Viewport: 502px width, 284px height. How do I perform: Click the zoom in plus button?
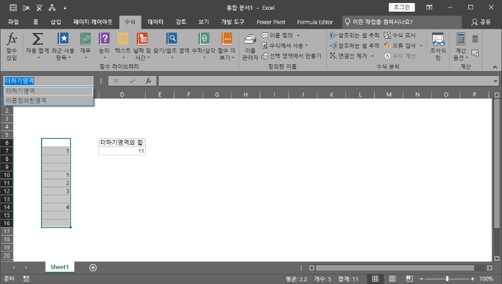472,279
